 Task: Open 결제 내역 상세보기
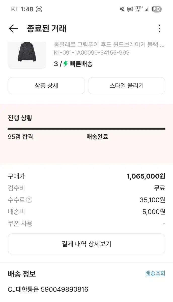pos(86,244)
